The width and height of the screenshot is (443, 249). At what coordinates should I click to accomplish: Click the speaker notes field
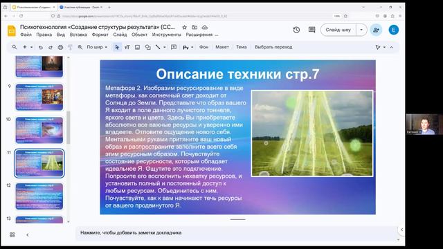(x=236, y=233)
